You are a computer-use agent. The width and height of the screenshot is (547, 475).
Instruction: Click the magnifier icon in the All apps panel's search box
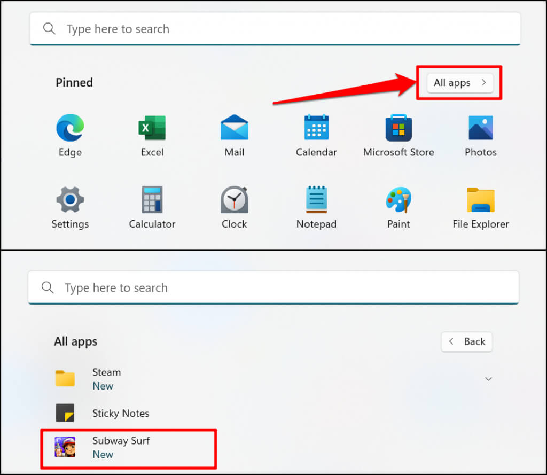(48, 287)
